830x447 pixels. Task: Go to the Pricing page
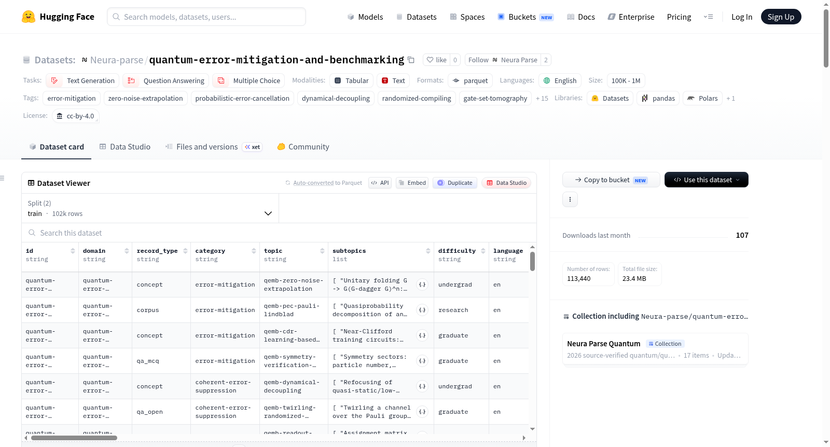tap(679, 17)
